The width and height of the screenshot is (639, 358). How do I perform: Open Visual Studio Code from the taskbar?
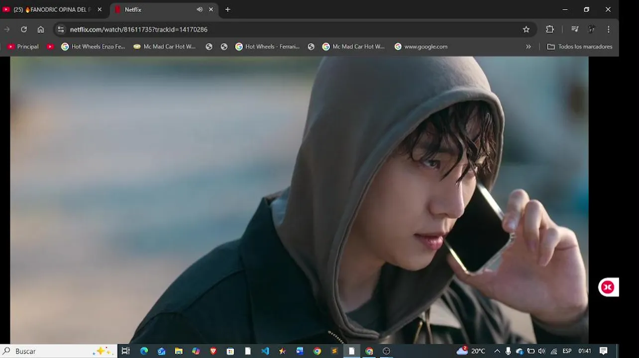[265, 351]
